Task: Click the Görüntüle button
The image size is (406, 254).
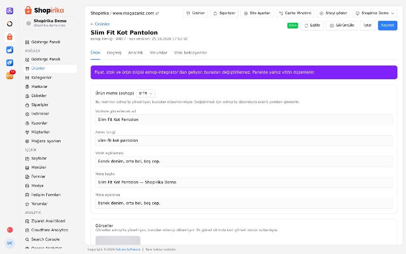Action: [342, 25]
